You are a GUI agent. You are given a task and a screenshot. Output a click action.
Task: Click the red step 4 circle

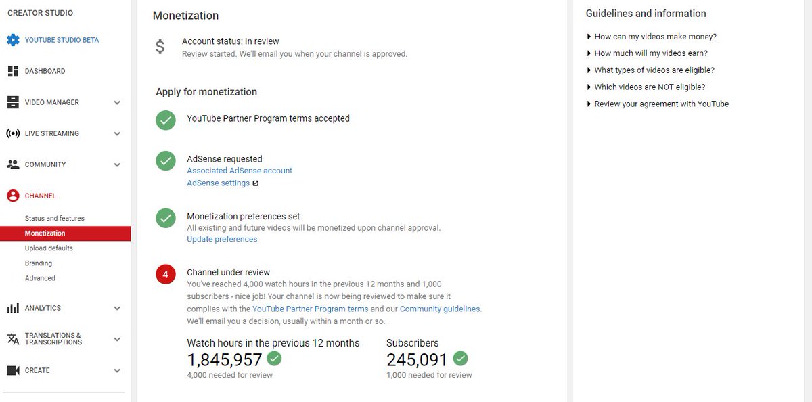point(166,274)
